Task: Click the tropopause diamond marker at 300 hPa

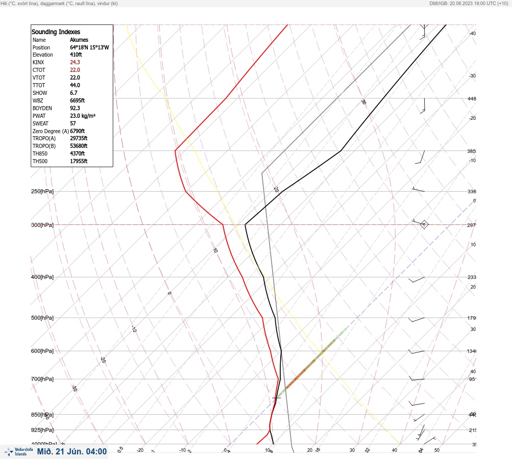Action: click(424, 225)
